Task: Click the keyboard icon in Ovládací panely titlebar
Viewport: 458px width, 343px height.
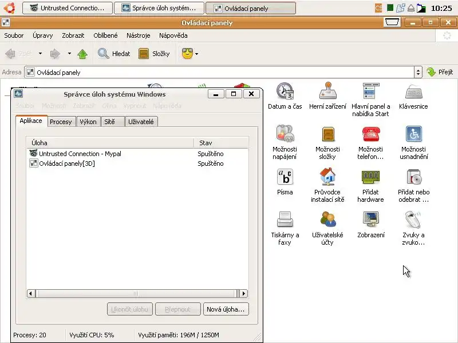Action: click(392, 22)
